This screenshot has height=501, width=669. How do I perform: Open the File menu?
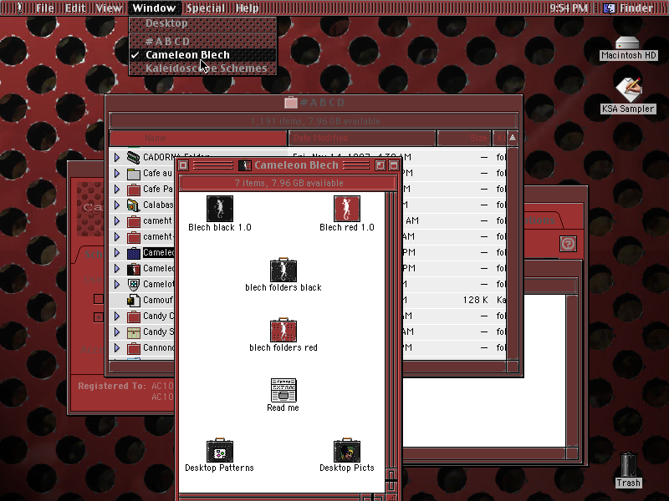[45, 8]
